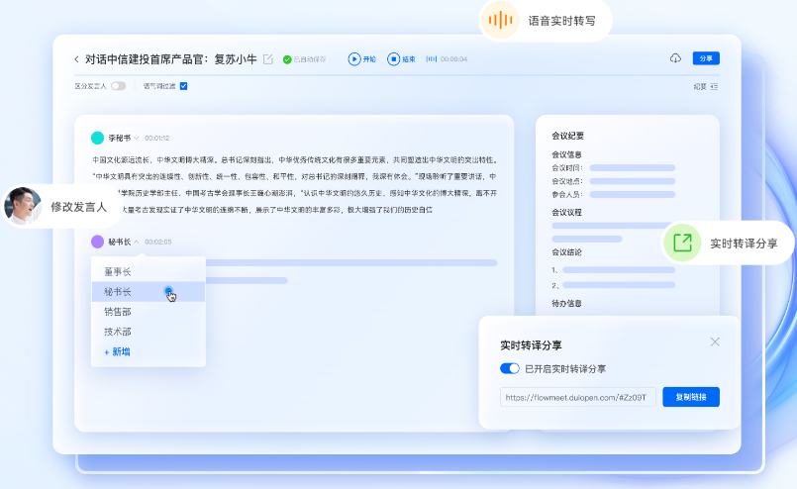Click the 会议时间 field label
The image size is (797, 489).
coord(566,167)
